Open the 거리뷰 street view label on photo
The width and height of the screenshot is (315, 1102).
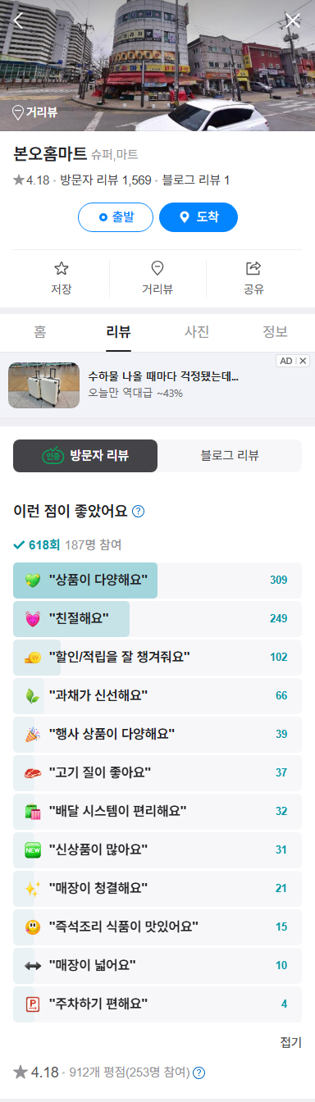34,112
